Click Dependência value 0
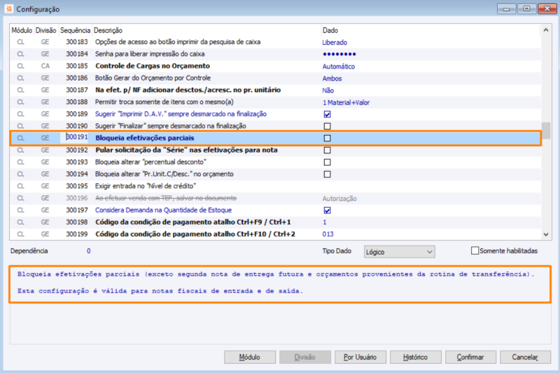This screenshot has height=373, width=560. point(89,251)
